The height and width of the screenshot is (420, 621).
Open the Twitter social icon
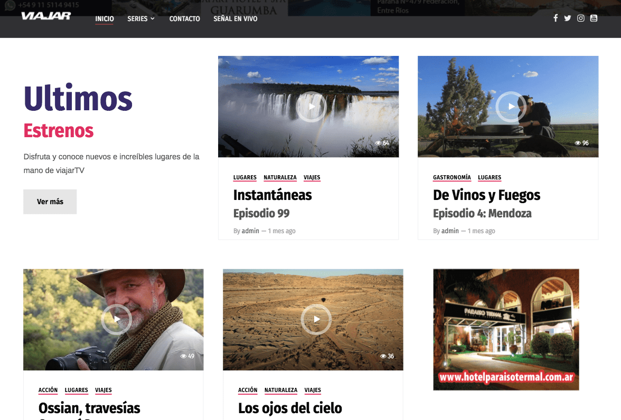[x=568, y=18]
